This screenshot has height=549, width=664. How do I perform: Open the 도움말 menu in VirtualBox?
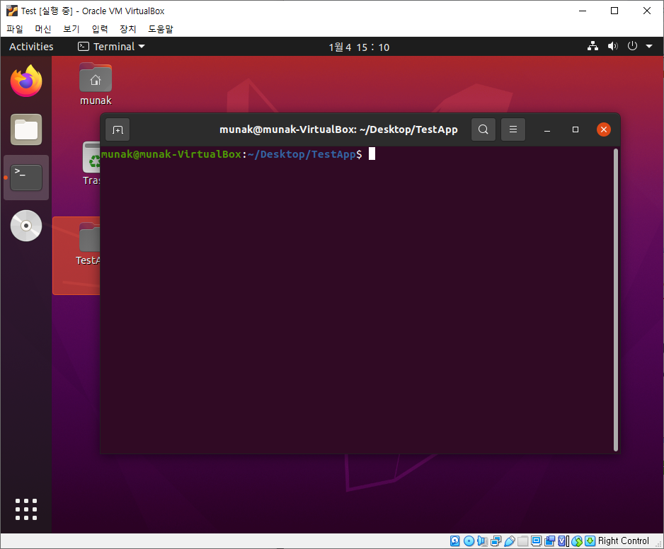pyautogui.click(x=161, y=29)
